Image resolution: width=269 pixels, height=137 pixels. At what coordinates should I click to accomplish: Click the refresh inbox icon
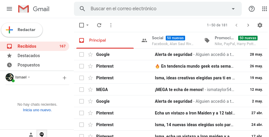tap(99, 25)
